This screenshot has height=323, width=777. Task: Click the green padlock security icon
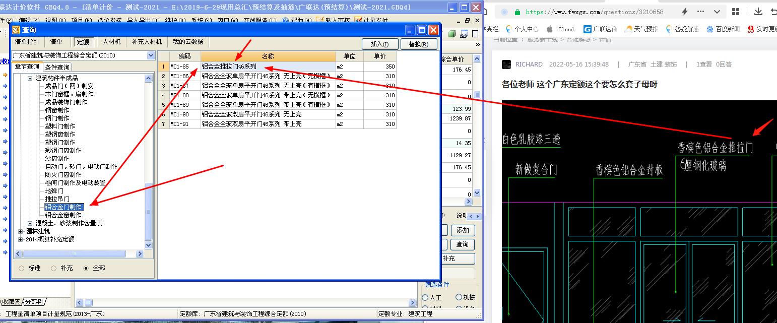click(517, 12)
